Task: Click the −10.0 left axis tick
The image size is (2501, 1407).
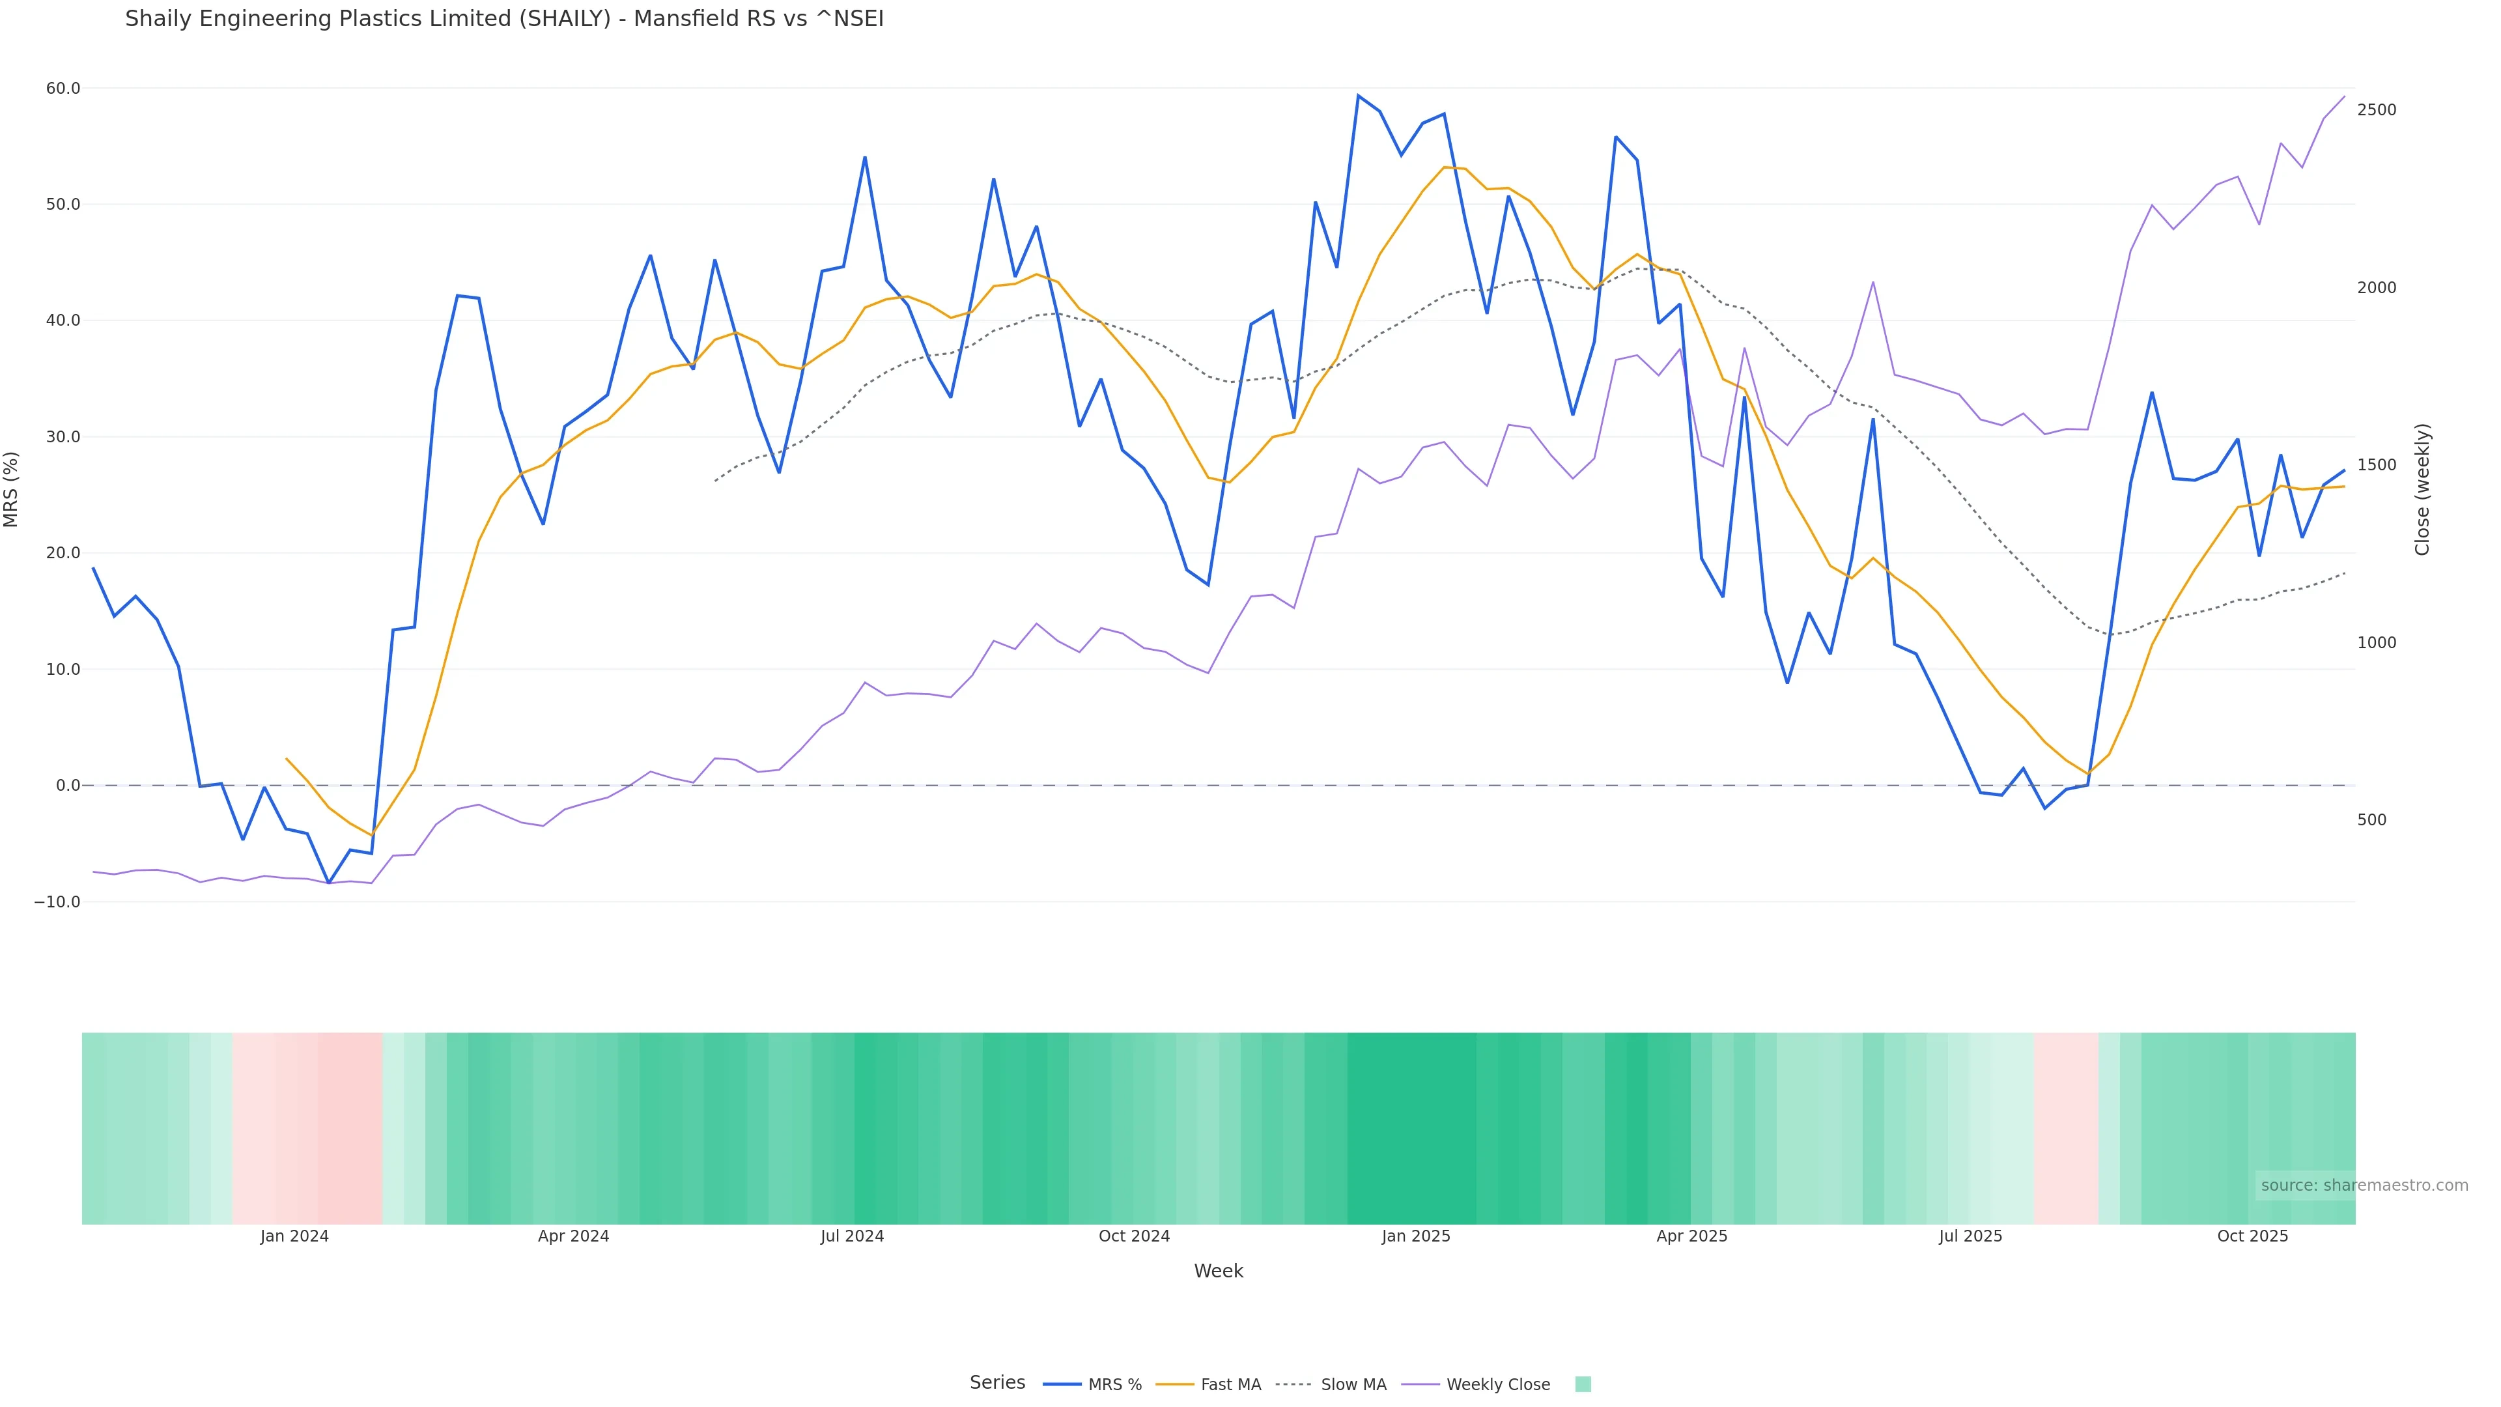Action: click(57, 902)
